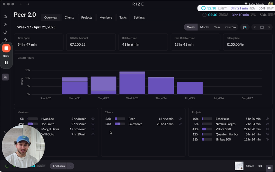Open the pie chart reports icon
Viewport: 275px width, 172px height.
click(x=5, y=32)
